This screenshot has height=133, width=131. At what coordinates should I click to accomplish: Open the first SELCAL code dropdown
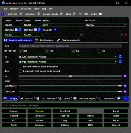point(62,35)
